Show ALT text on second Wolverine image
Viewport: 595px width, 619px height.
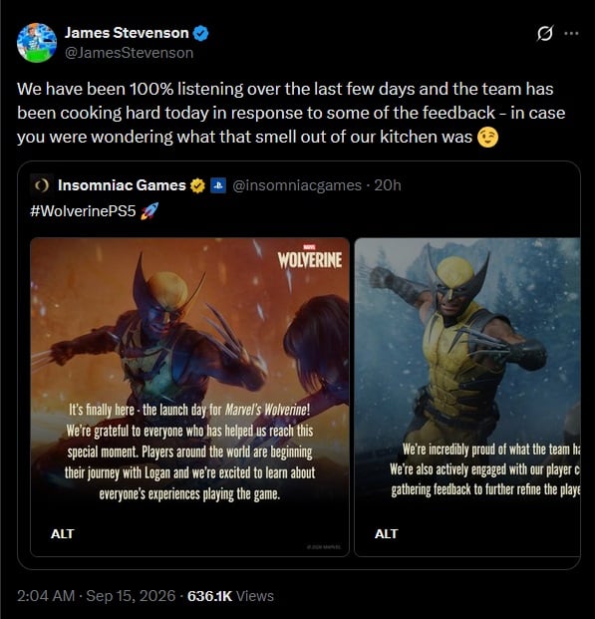pyautogui.click(x=386, y=533)
